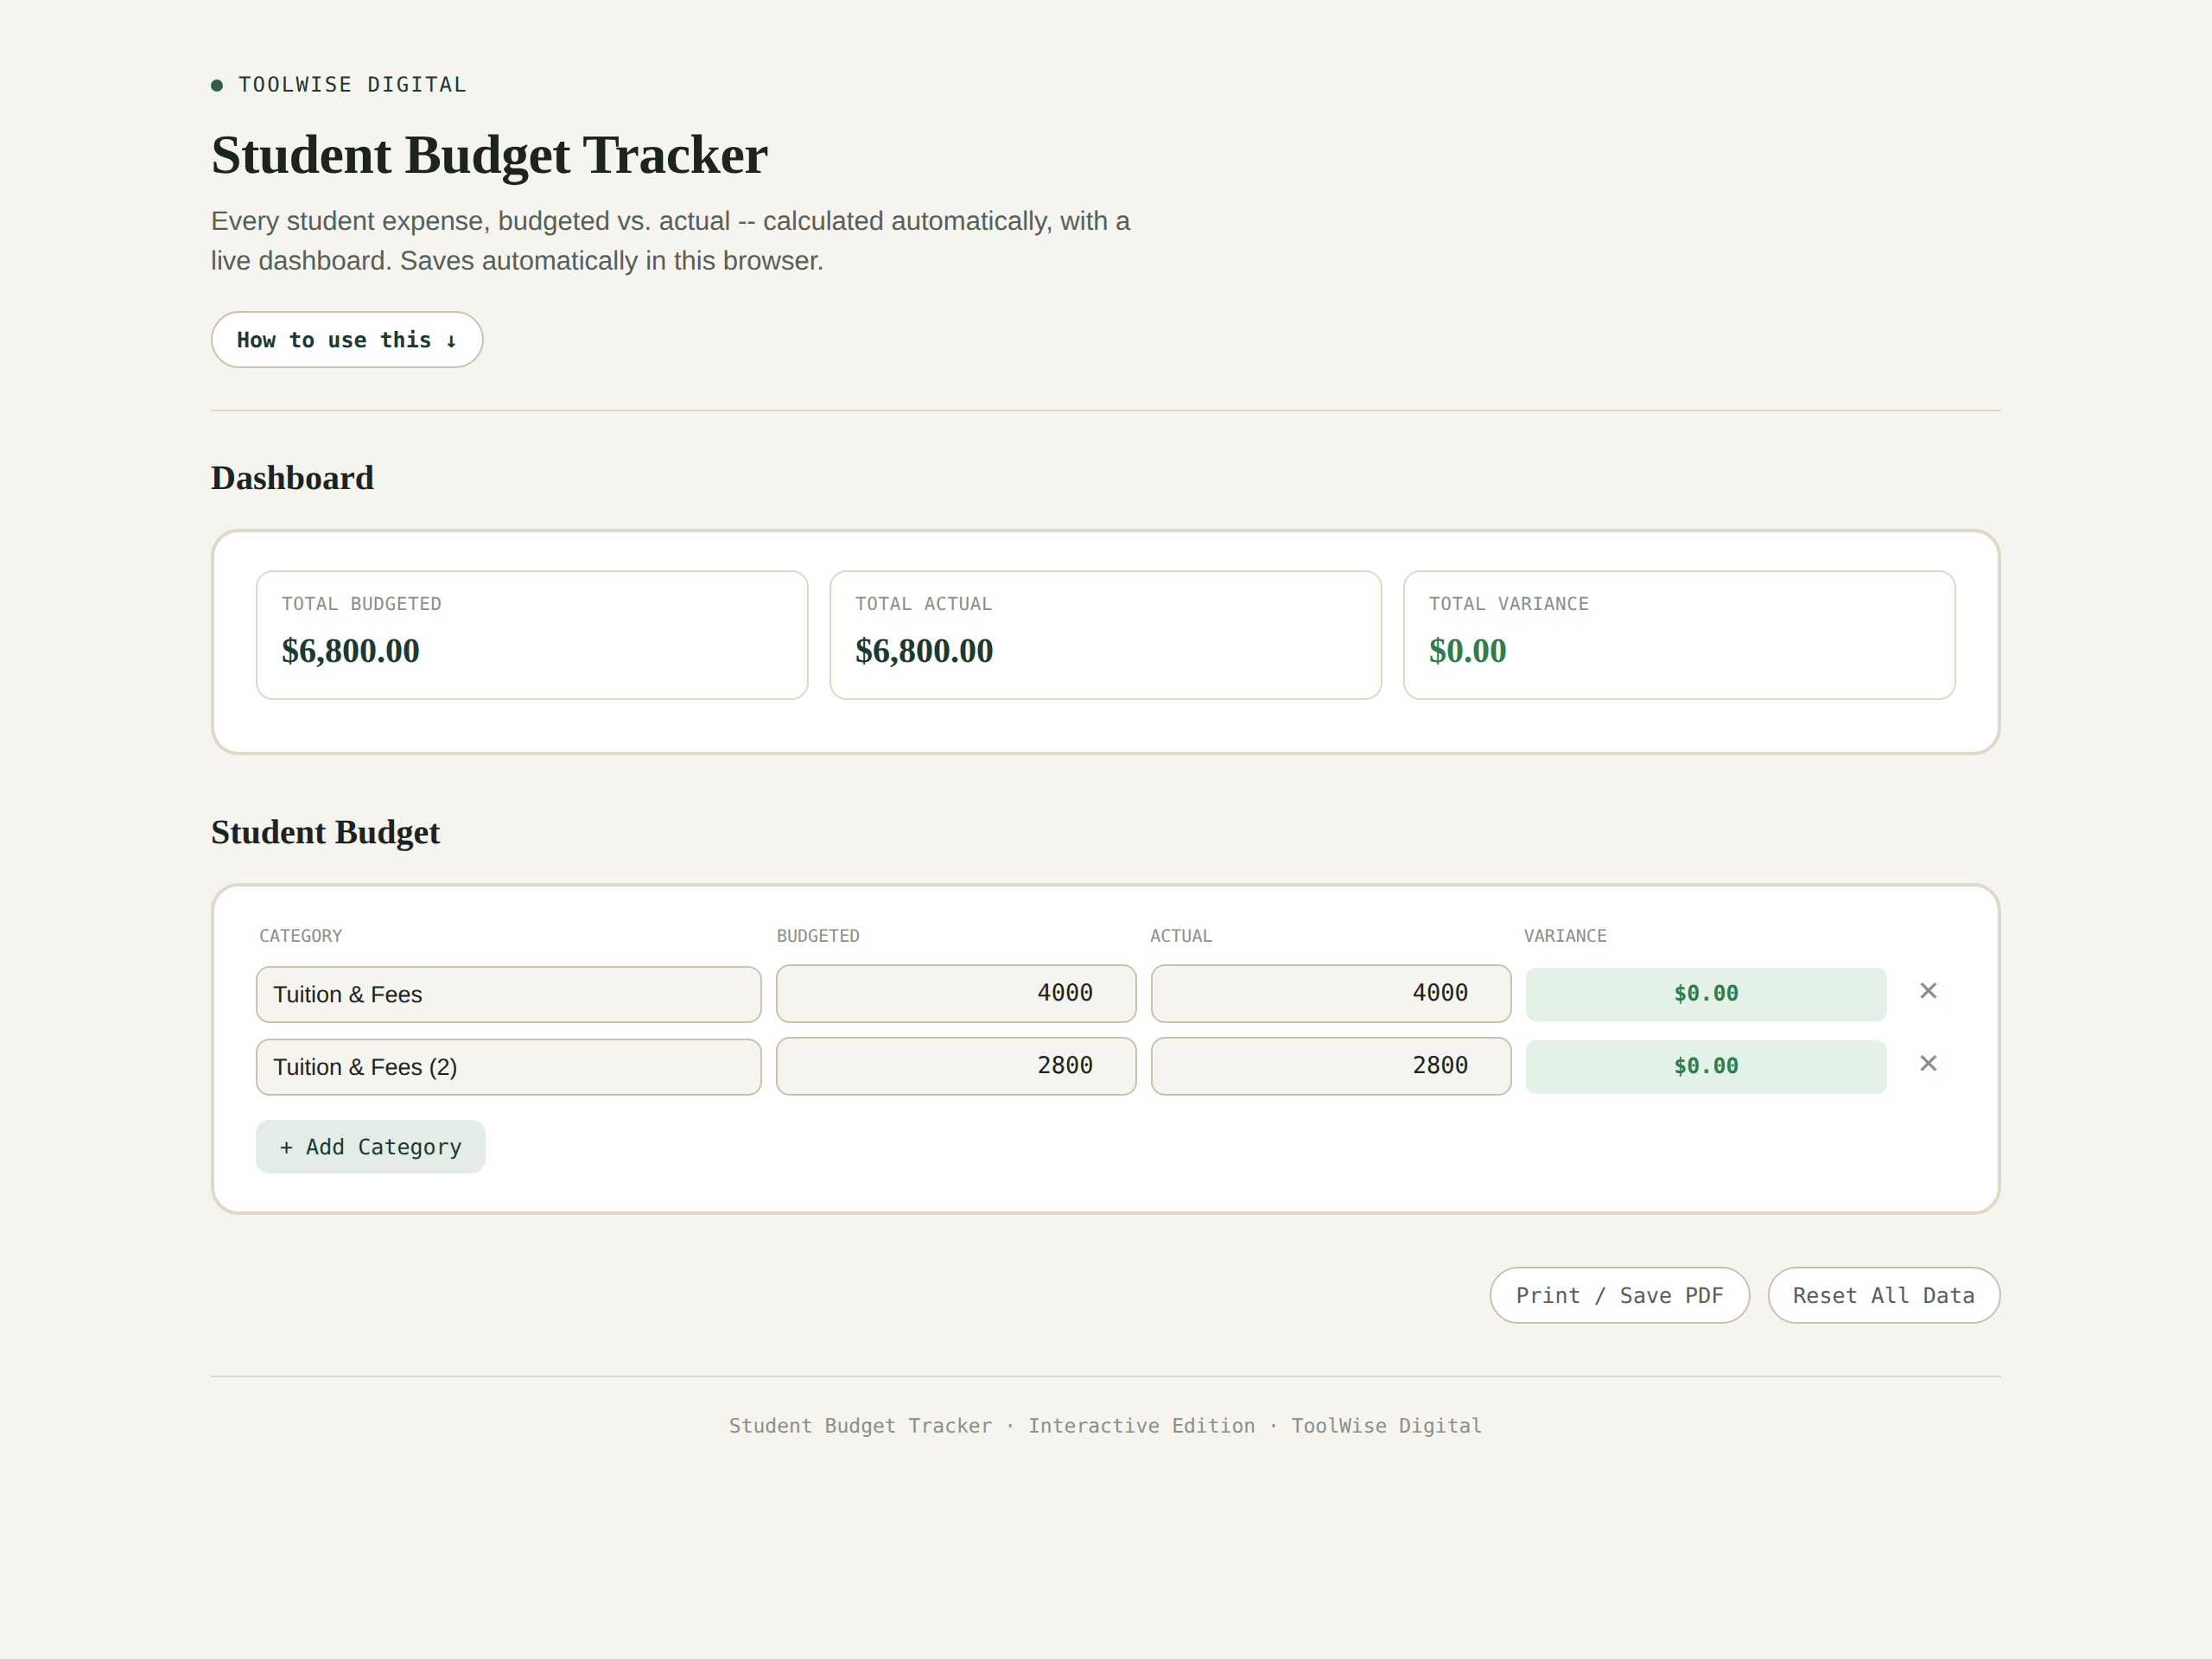Focus the actual 4000 field

(1331, 993)
